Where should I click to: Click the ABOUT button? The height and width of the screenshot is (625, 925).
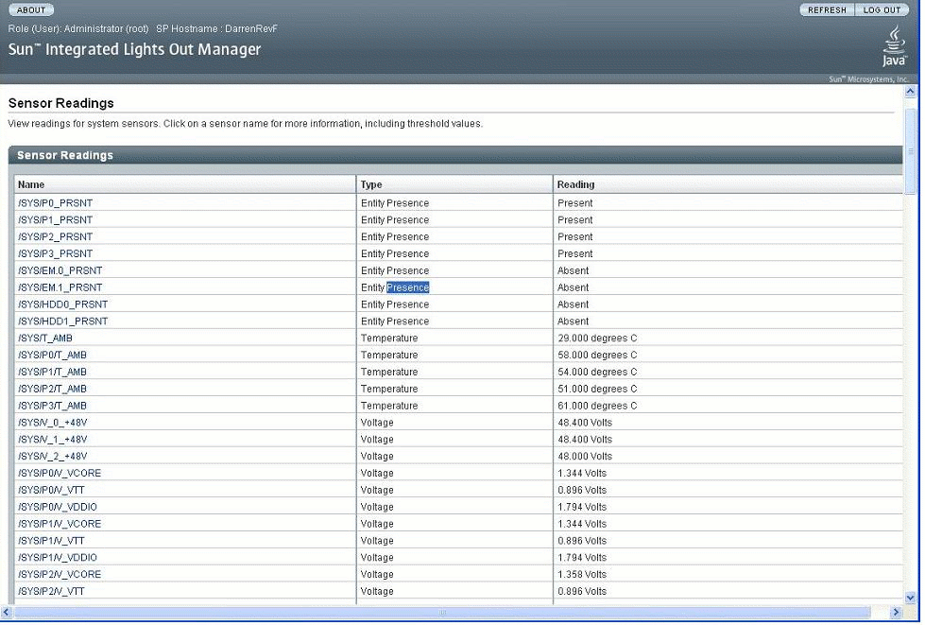(x=31, y=10)
